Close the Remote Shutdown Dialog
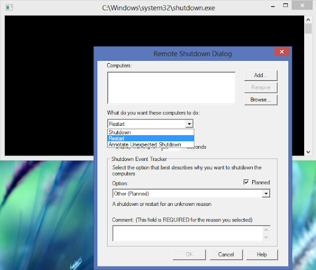Screen dimensions: 316x270 281,52
